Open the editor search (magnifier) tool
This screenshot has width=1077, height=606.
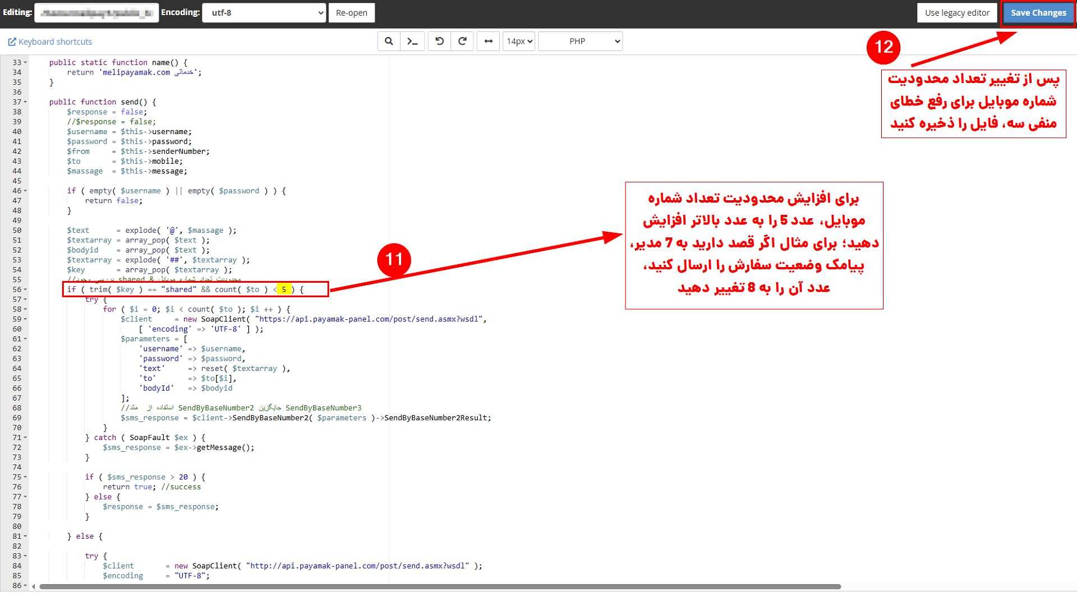point(389,42)
